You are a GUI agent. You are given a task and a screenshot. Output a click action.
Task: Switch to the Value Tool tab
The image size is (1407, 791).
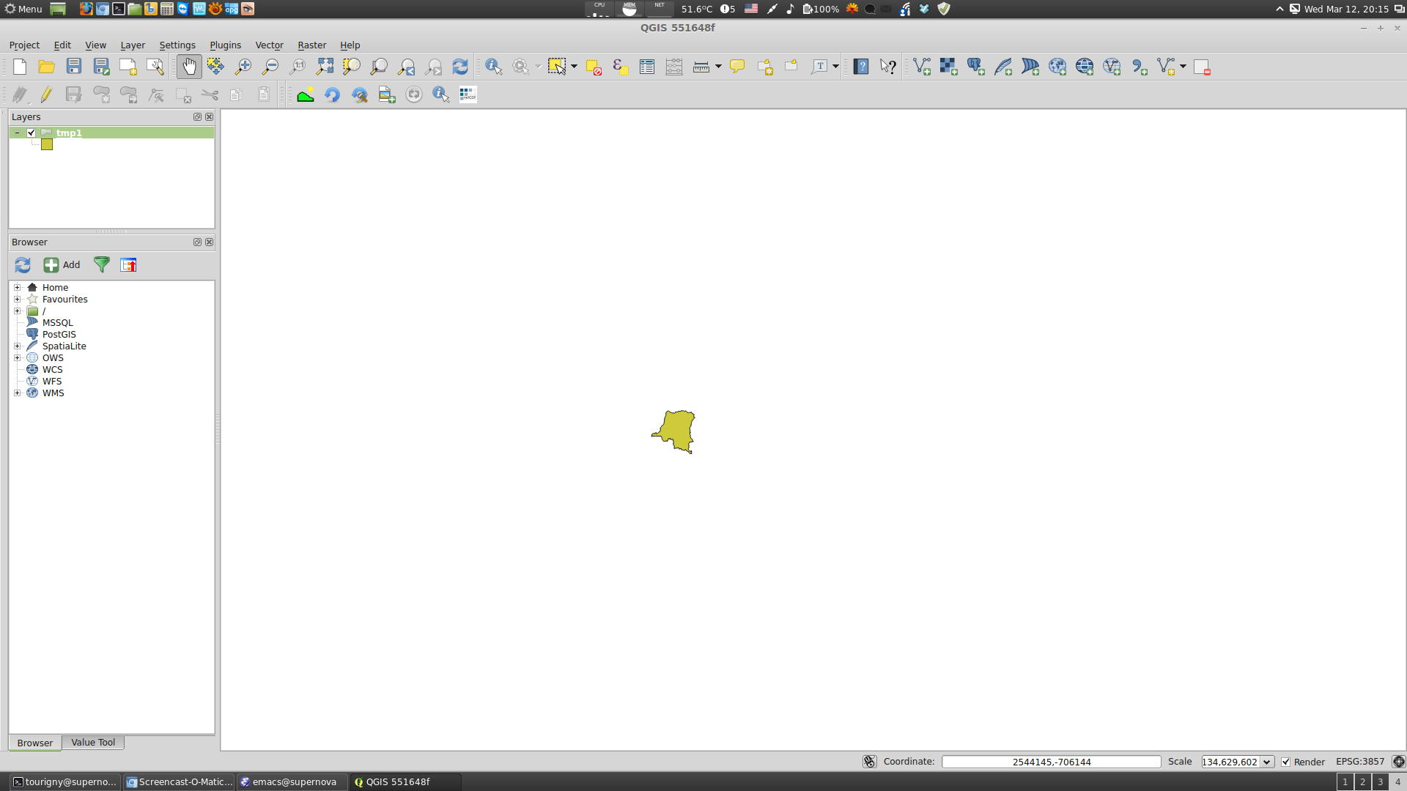tap(93, 742)
